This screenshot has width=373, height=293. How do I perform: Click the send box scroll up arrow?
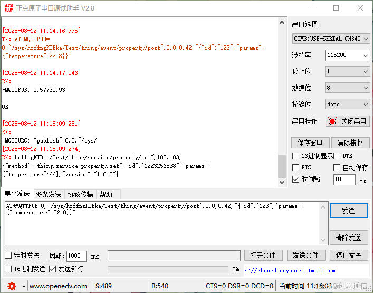pyautogui.click(x=323, y=207)
